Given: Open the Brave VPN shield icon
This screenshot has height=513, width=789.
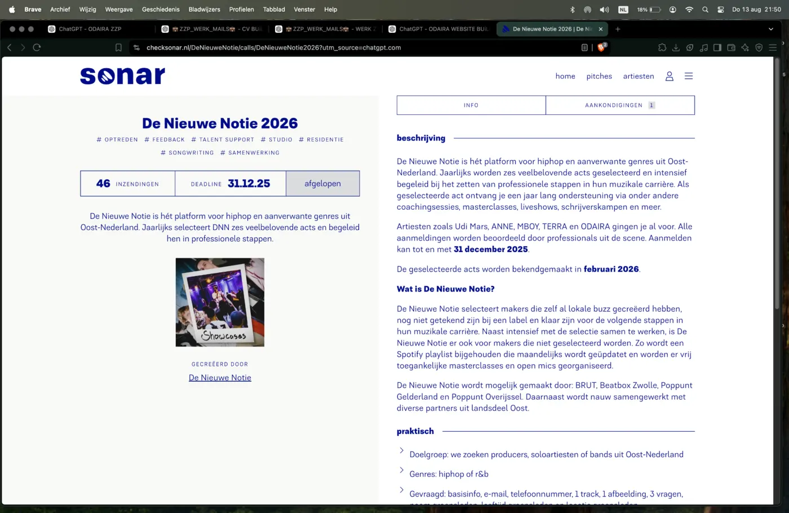Looking at the screenshot, I should 759,48.
